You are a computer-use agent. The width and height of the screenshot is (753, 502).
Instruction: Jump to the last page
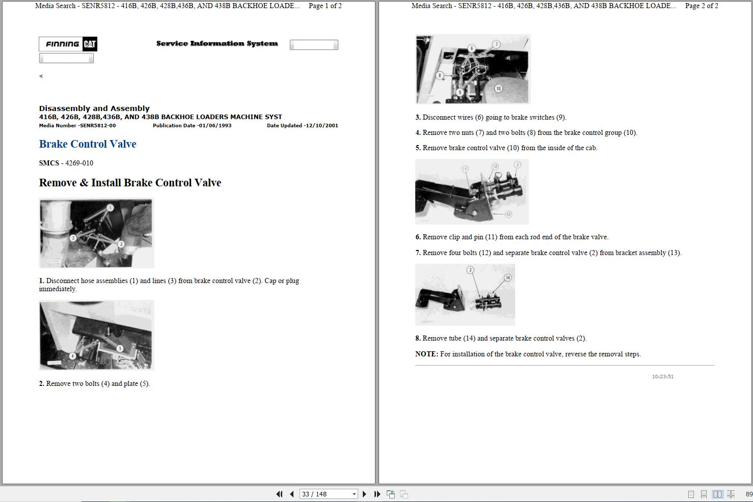tap(377, 494)
